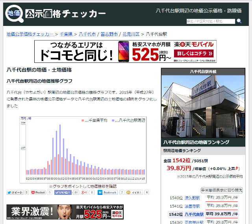
Task: Click the 八千代台駅外観 panel title
Action: pyautogui.click(x=203, y=72)
